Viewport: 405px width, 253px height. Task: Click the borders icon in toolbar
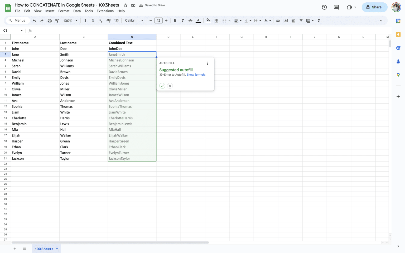tap(216, 21)
